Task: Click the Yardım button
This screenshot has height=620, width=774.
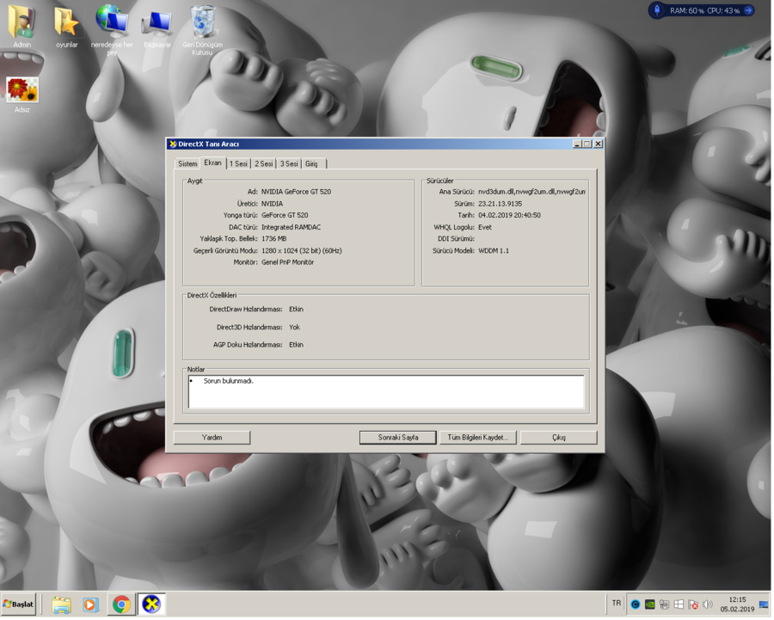Action: (x=212, y=438)
